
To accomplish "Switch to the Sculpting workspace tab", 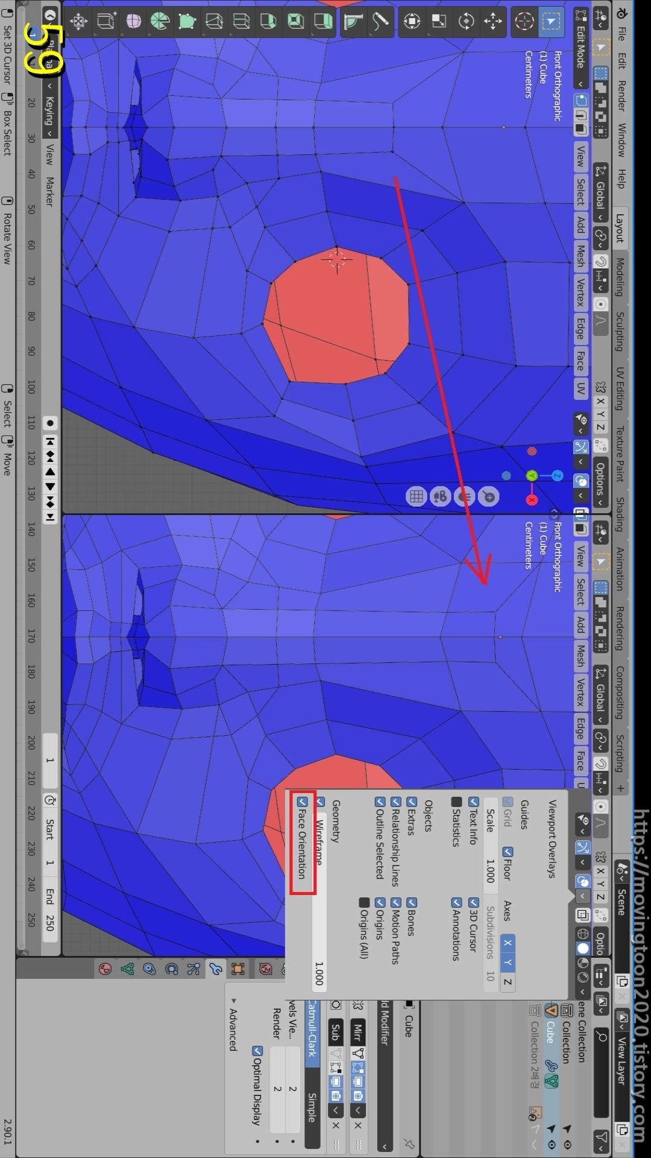I will tap(620, 332).
